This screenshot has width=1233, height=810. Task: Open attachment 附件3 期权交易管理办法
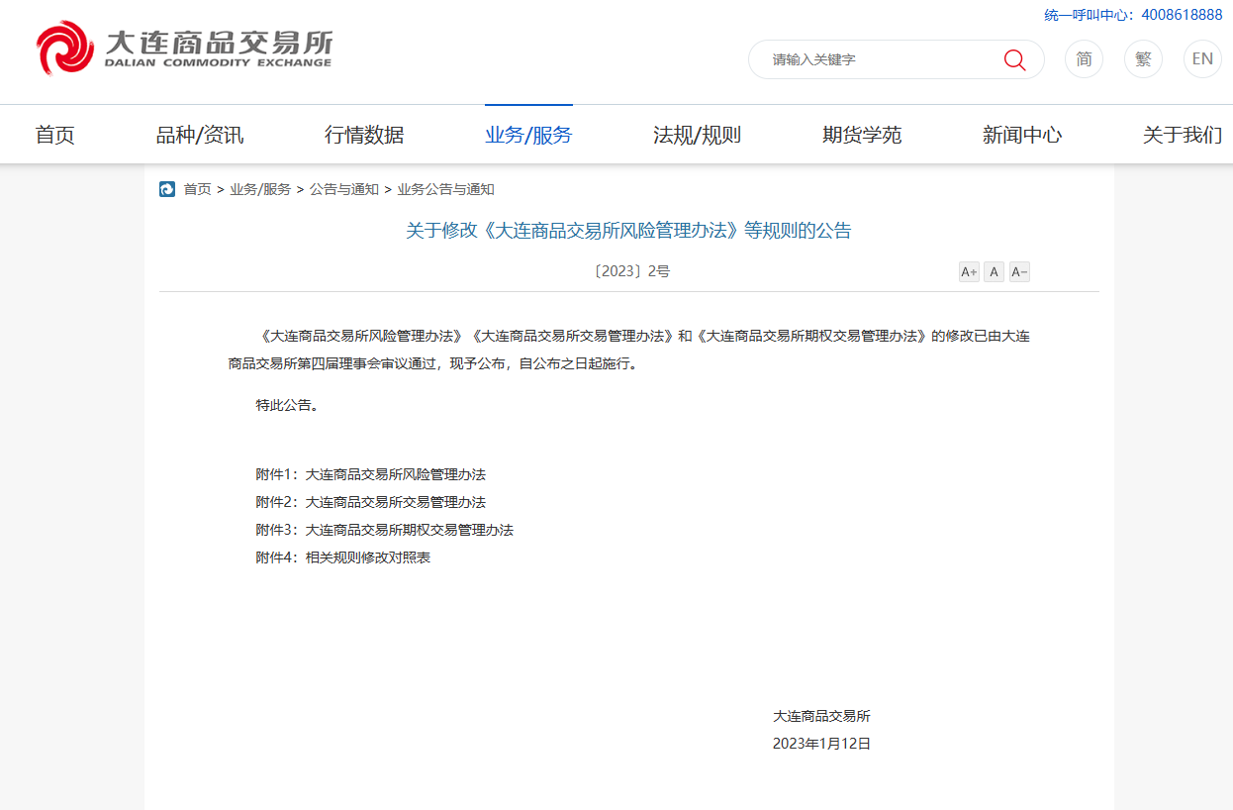[x=409, y=530]
